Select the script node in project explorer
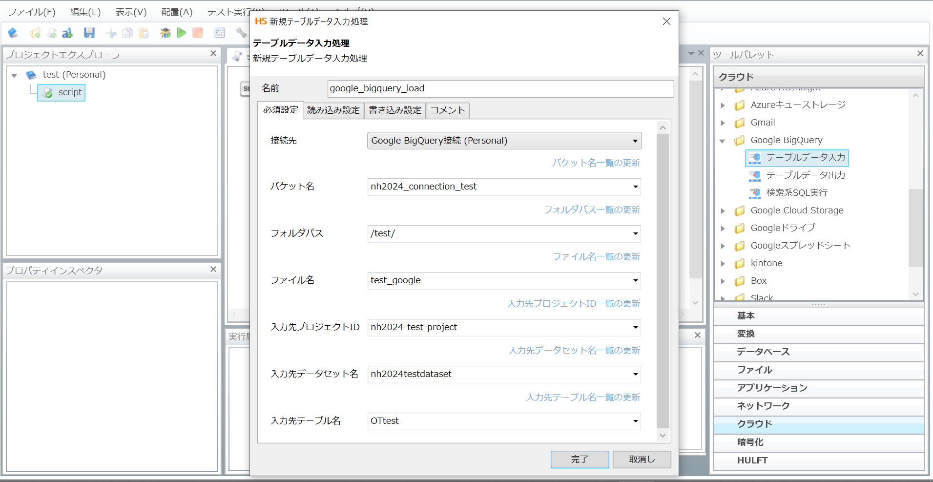933x482 pixels. tap(62, 92)
